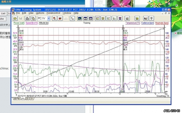Click the save disk toolbar icon

(x=20, y=18)
